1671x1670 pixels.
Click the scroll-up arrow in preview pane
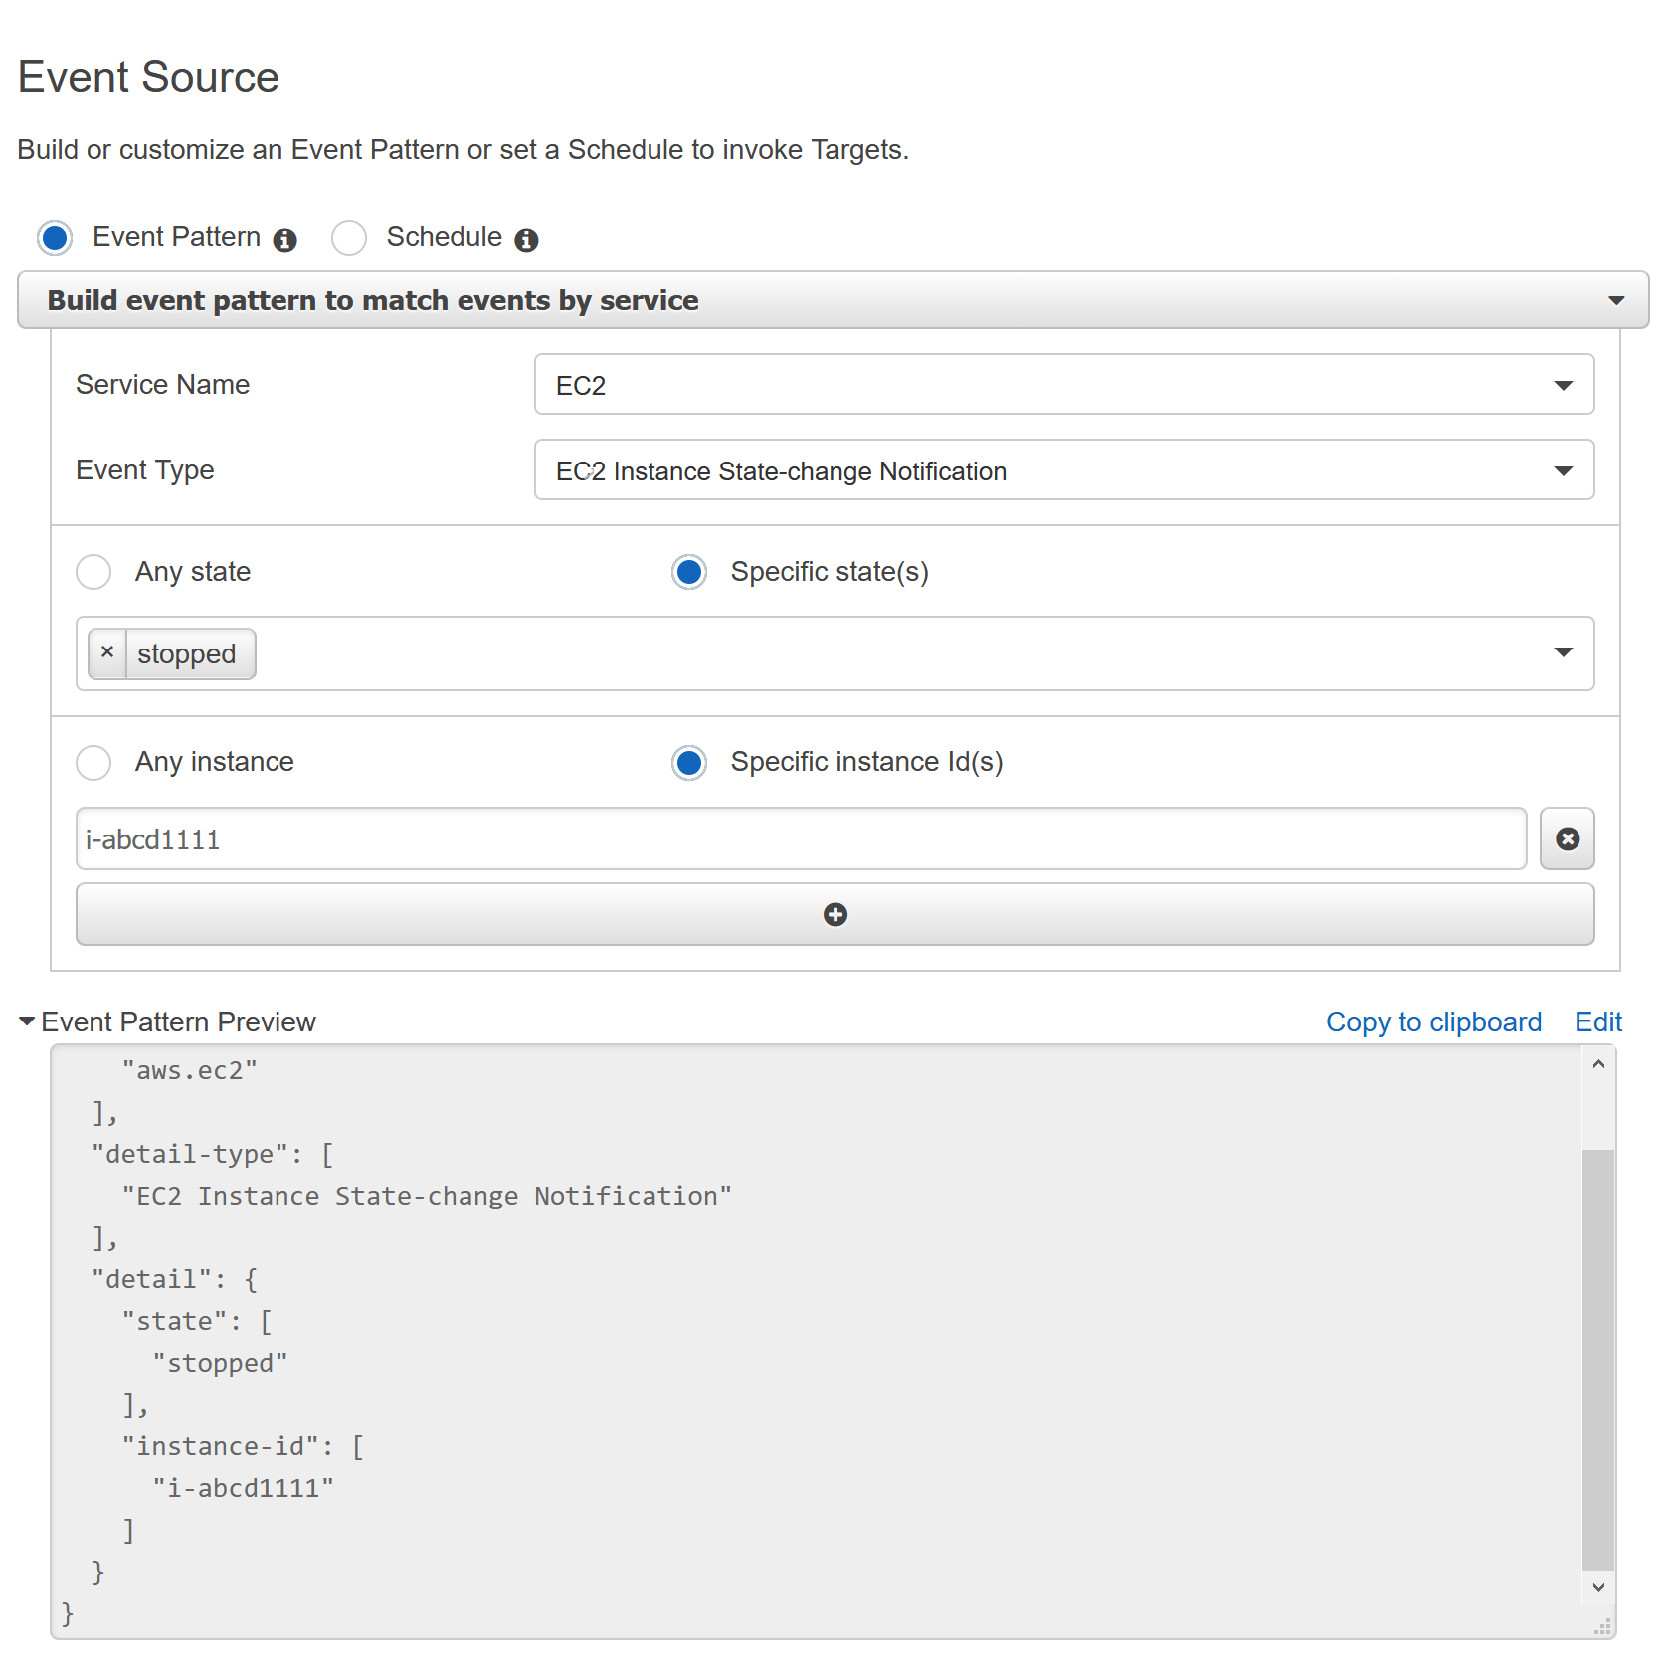(x=1598, y=1063)
